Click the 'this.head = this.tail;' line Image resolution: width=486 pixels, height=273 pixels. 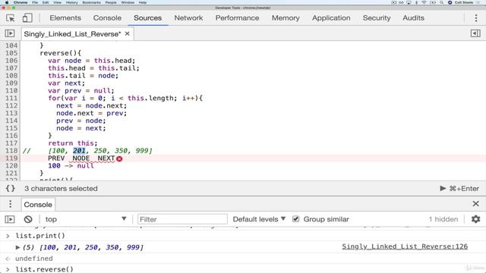(x=93, y=68)
